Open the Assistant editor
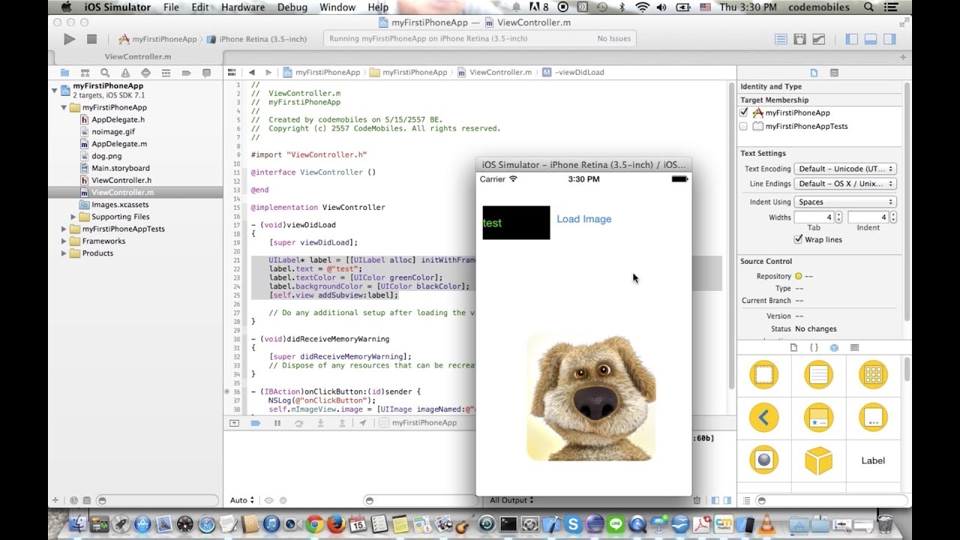 click(800, 39)
